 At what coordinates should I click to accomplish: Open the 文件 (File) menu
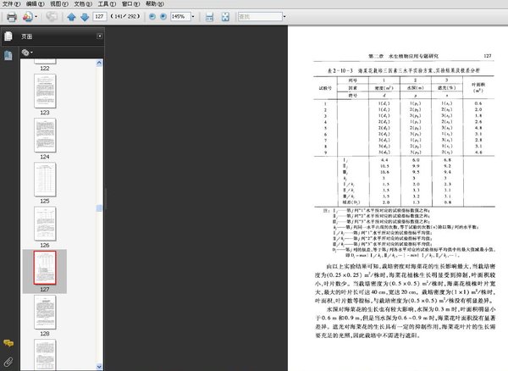pyautogui.click(x=11, y=4)
